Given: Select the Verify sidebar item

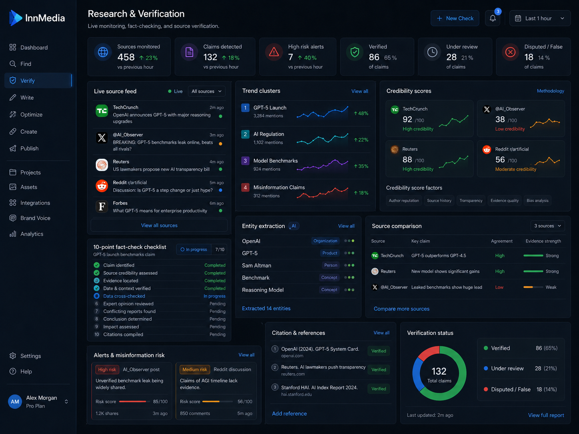Looking at the screenshot, I should pos(38,81).
